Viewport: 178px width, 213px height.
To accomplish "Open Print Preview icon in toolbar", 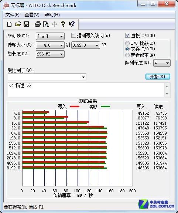I will pos(46,24).
